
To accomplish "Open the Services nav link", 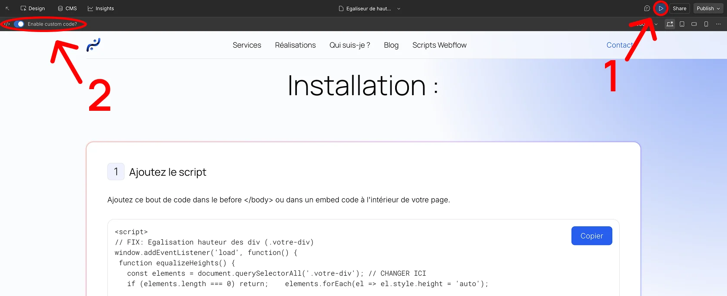I will (x=247, y=45).
